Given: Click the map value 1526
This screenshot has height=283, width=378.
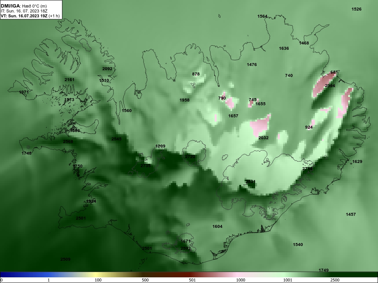Looking at the screenshot, I should [356, 9].
